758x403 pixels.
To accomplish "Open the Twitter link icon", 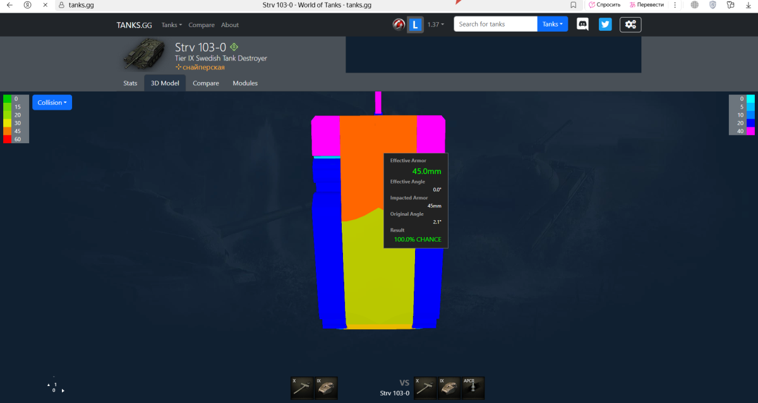I will tap(605, 25).
